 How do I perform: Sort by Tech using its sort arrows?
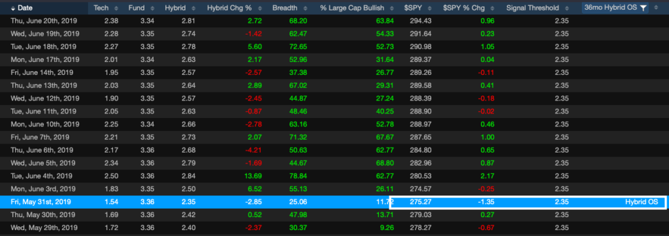(117, 8)
